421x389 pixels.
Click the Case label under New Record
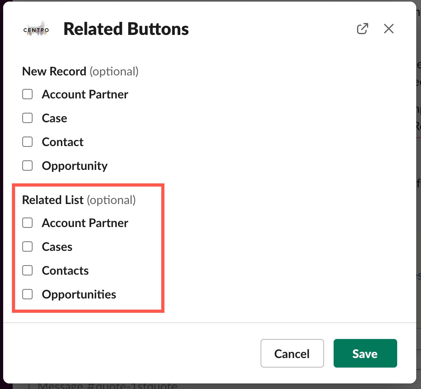coord(54,118)
